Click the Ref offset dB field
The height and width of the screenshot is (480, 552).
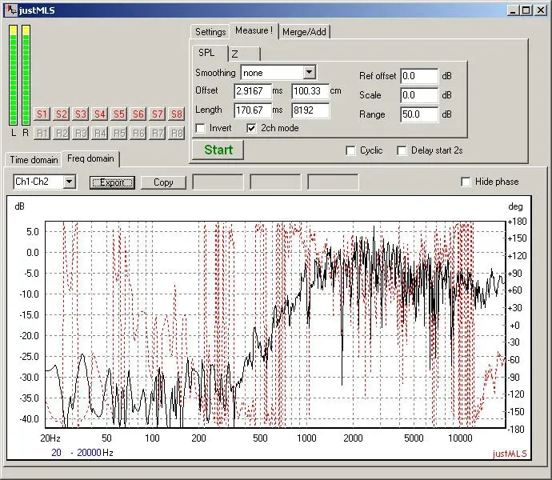pos(419,76)
